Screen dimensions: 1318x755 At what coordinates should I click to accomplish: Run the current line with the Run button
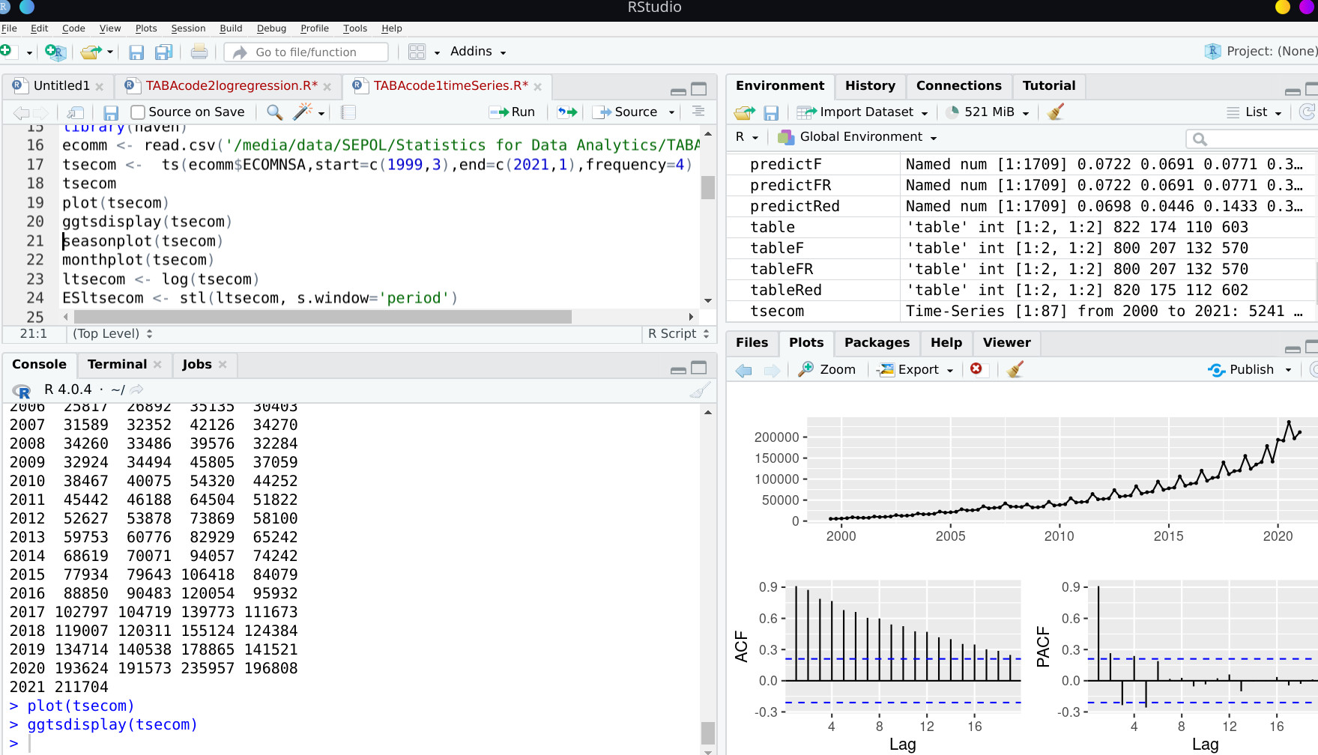click(513, 112)
